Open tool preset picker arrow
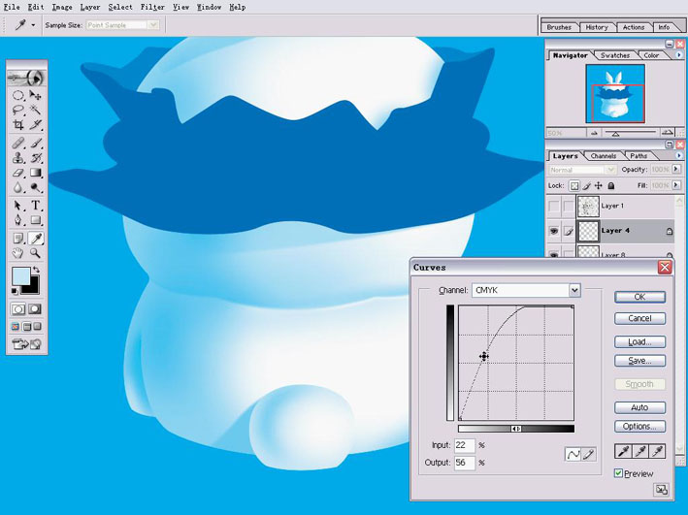688x515 pixels. [x=33, y=25]
